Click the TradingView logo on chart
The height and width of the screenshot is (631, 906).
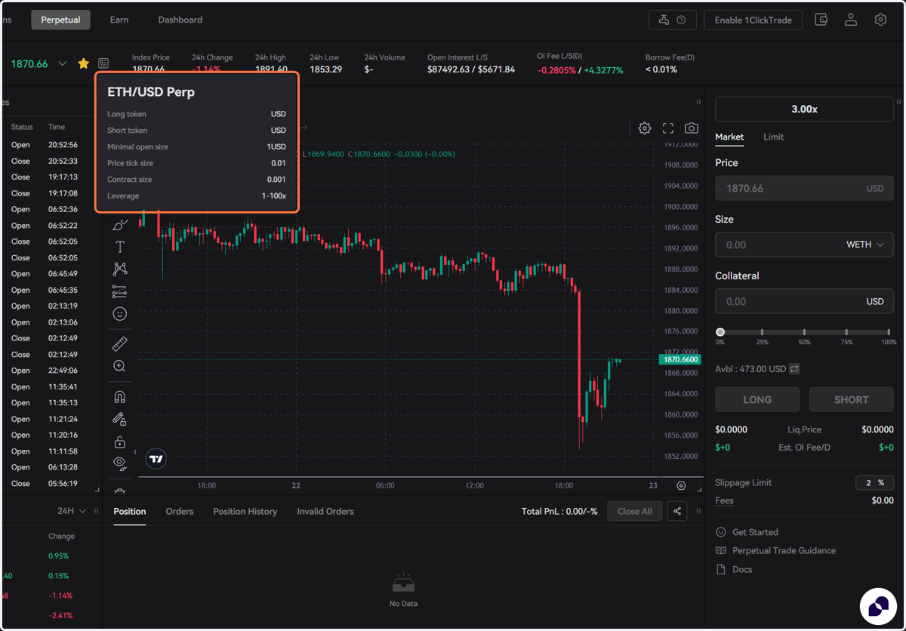pyautogui.click(x=156, y=459)
